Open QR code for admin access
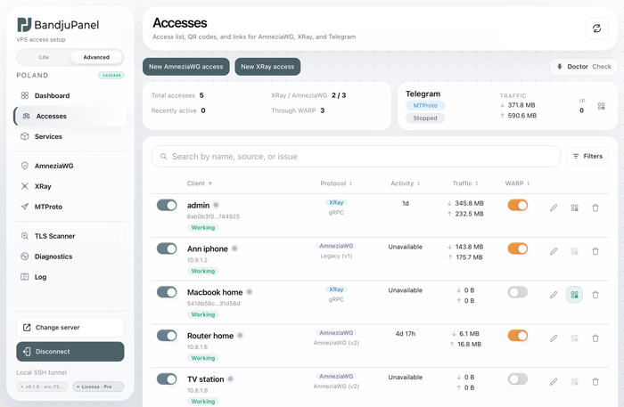Viewport: 624px width, 407px height. [574, 208]
